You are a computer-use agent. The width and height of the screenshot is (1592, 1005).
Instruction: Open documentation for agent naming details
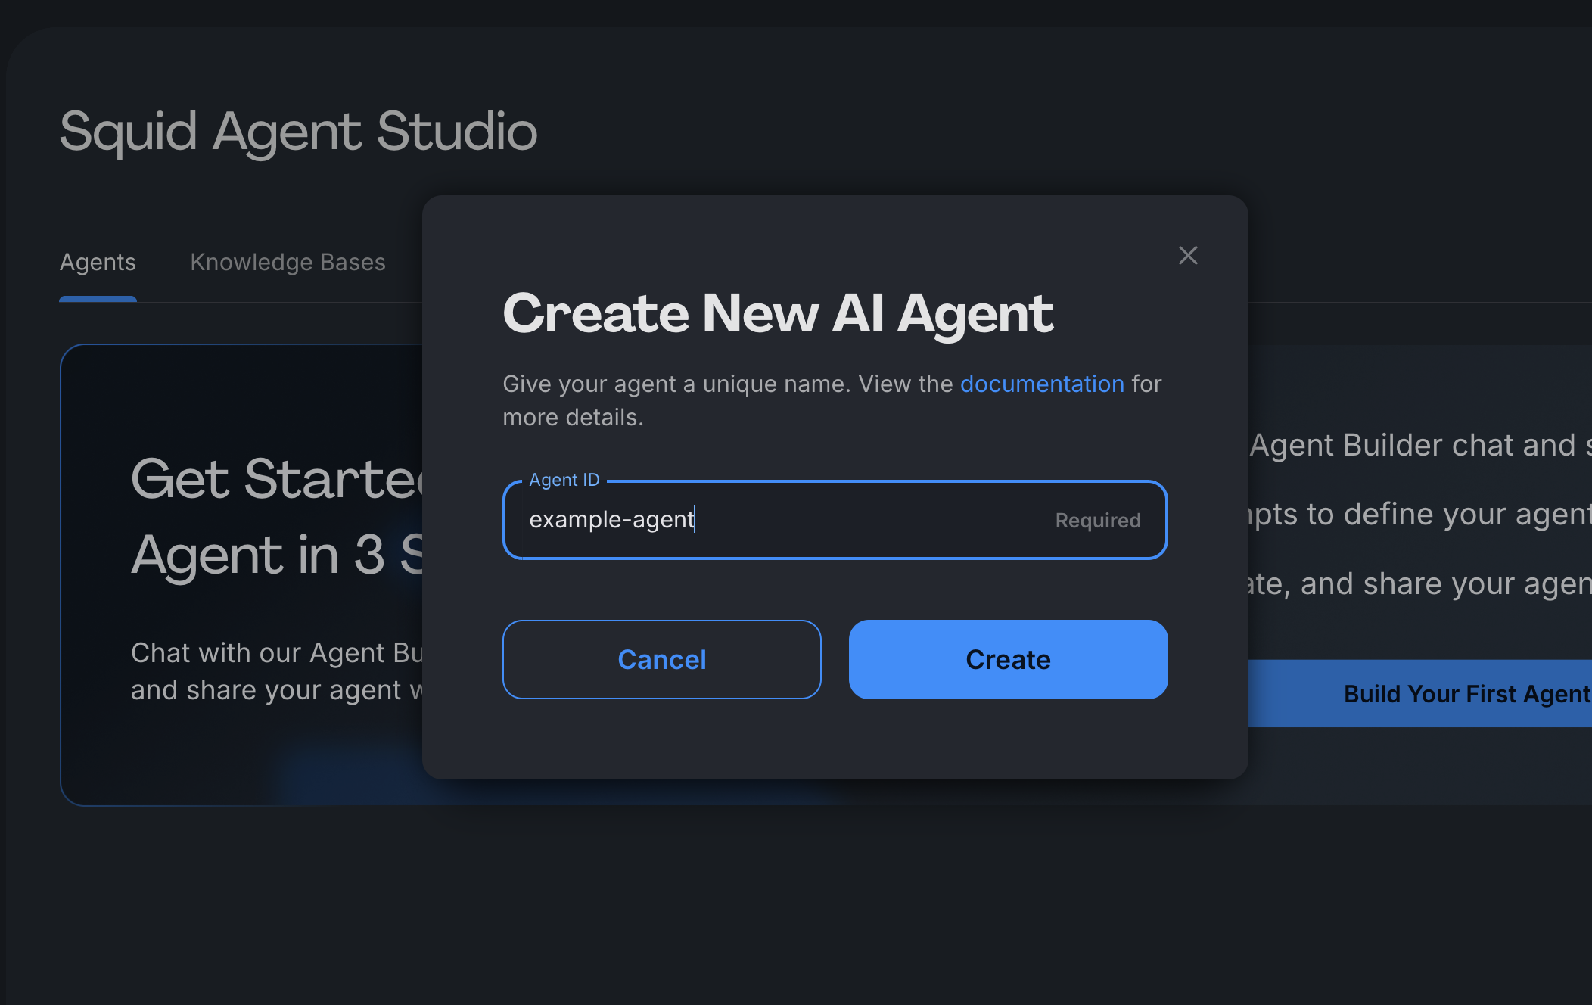(1042, 384)
